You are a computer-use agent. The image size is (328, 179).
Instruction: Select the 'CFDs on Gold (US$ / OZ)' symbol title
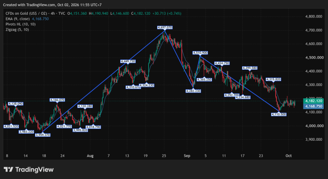pyautogui.click(x=26, y=13)
